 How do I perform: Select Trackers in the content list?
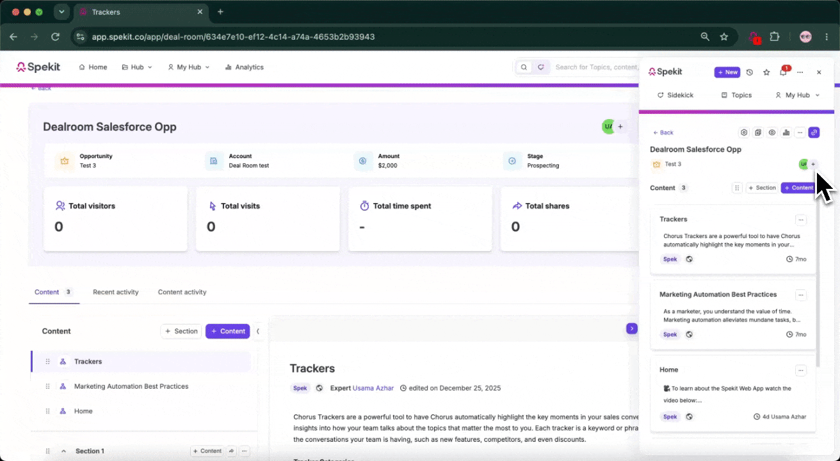tap(141, 362)
